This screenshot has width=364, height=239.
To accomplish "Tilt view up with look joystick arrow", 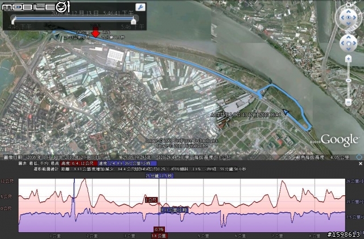I will click(348, 11).
